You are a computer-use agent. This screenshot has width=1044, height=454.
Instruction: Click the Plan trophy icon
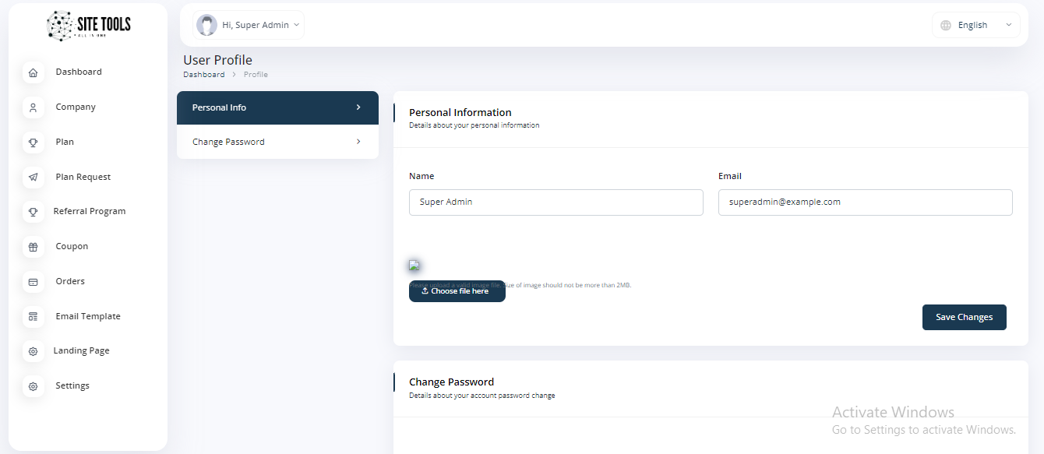coord(33,143)
